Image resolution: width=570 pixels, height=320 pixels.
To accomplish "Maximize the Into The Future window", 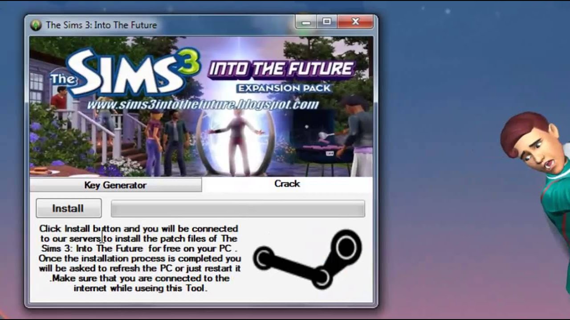I will [327, 21].
